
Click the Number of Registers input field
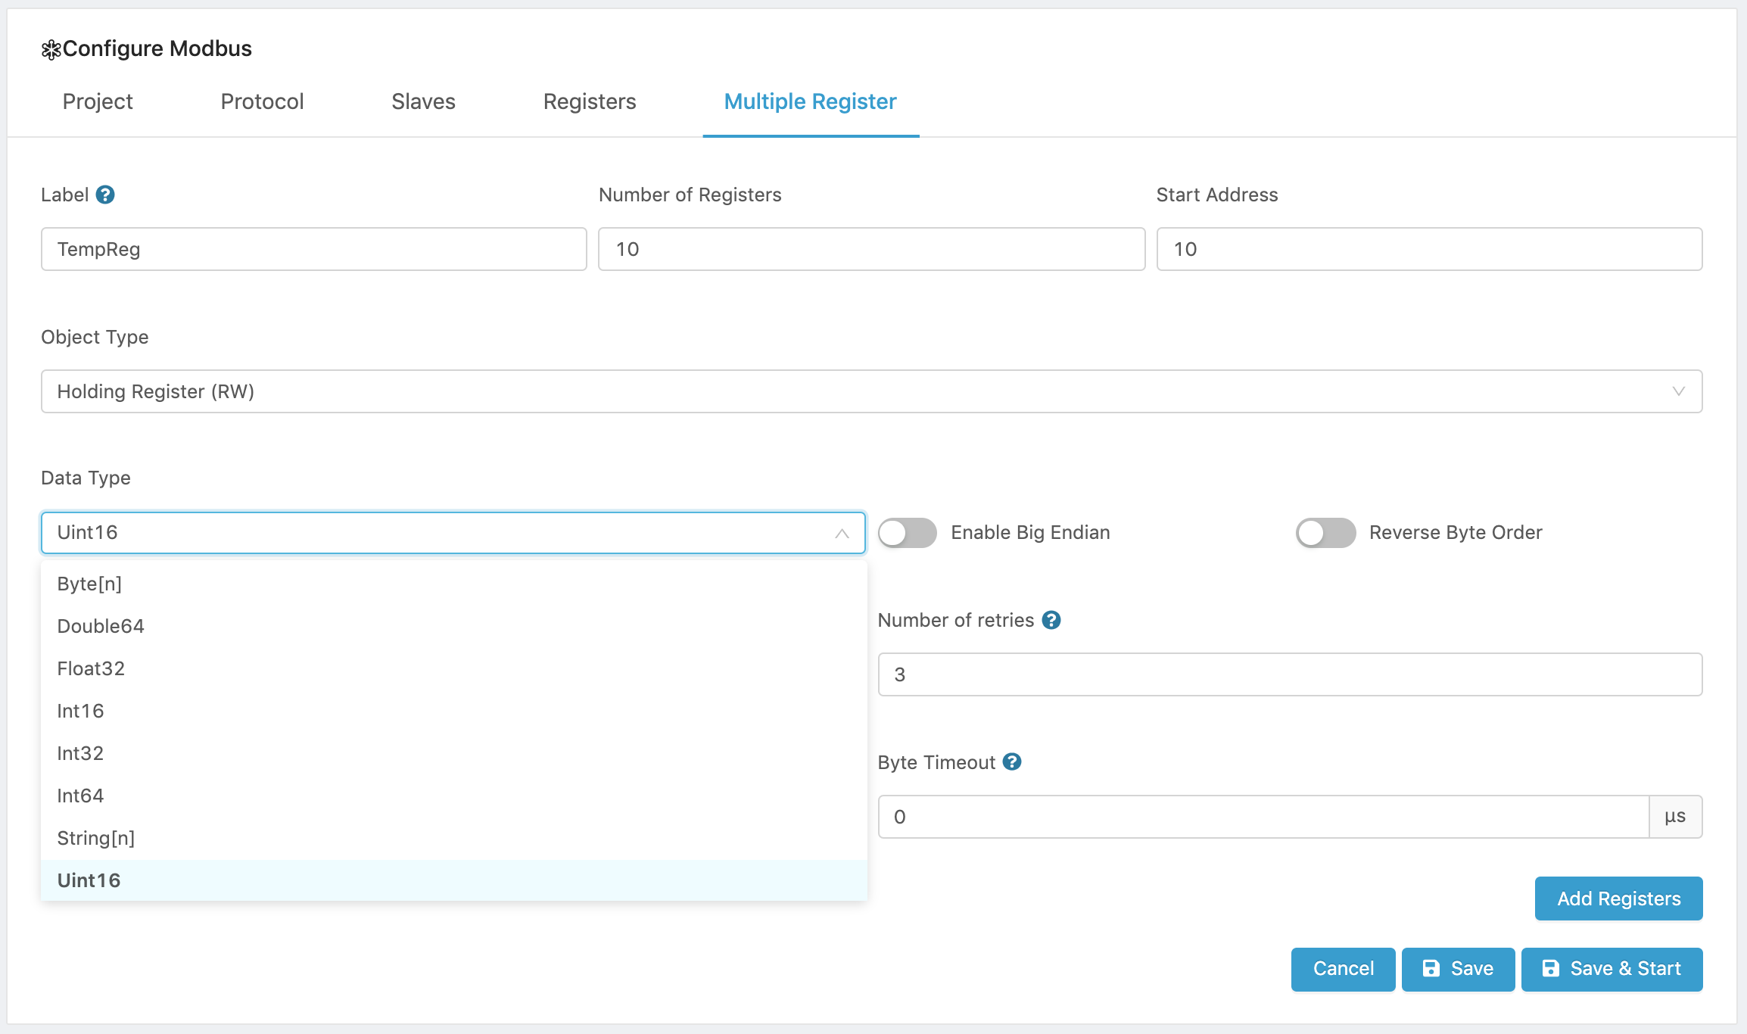(x=872, y=249)
